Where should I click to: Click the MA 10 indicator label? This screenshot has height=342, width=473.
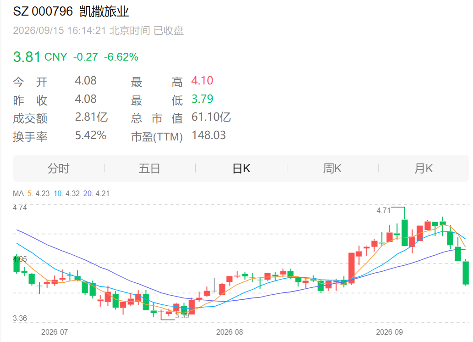point(66,193)
